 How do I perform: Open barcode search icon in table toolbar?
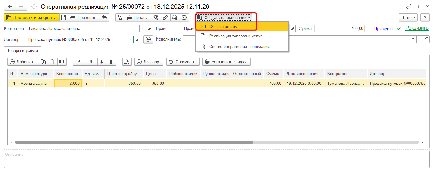[62, 62]
